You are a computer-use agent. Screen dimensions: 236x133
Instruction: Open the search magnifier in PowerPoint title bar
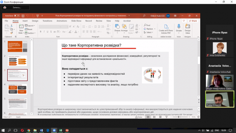(x=144, y=16)
